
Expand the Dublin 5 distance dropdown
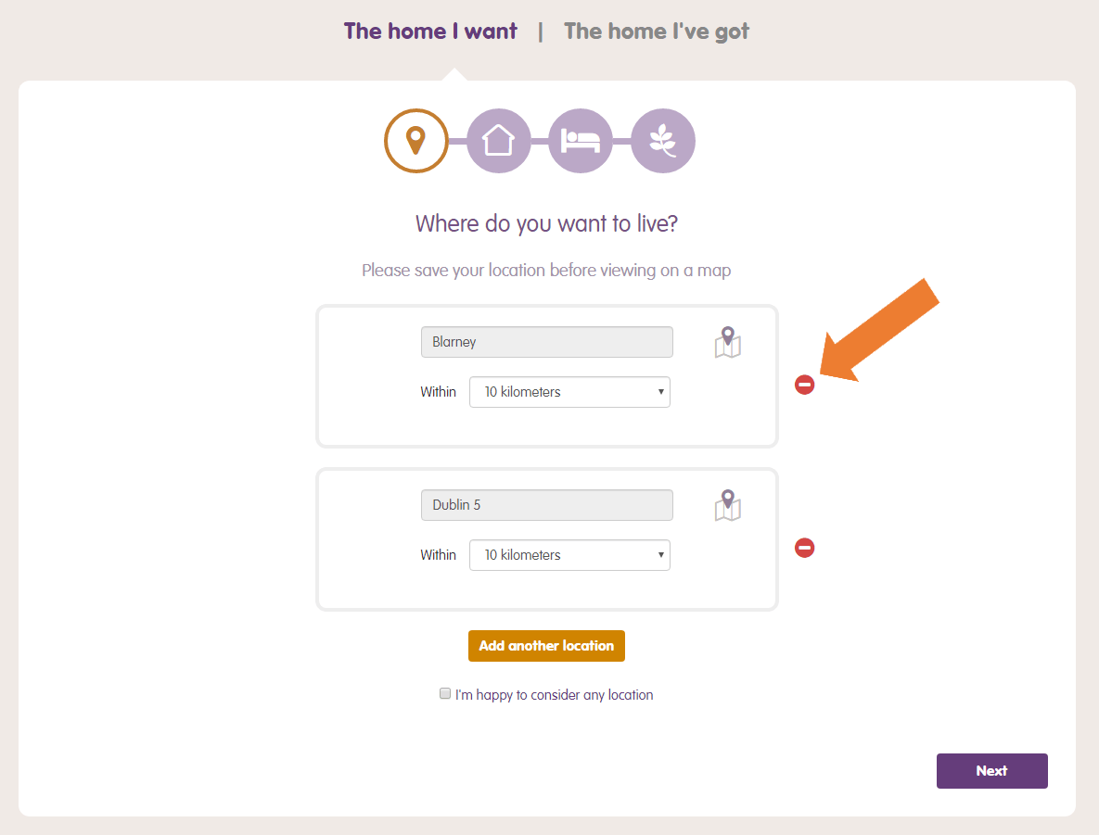coord(569,555)
